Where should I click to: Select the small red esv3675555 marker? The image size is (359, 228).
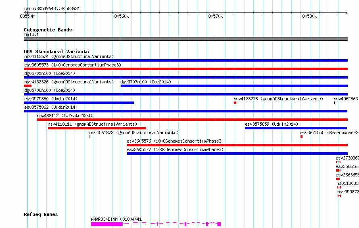pyautogui.click(x=302, y=137)
